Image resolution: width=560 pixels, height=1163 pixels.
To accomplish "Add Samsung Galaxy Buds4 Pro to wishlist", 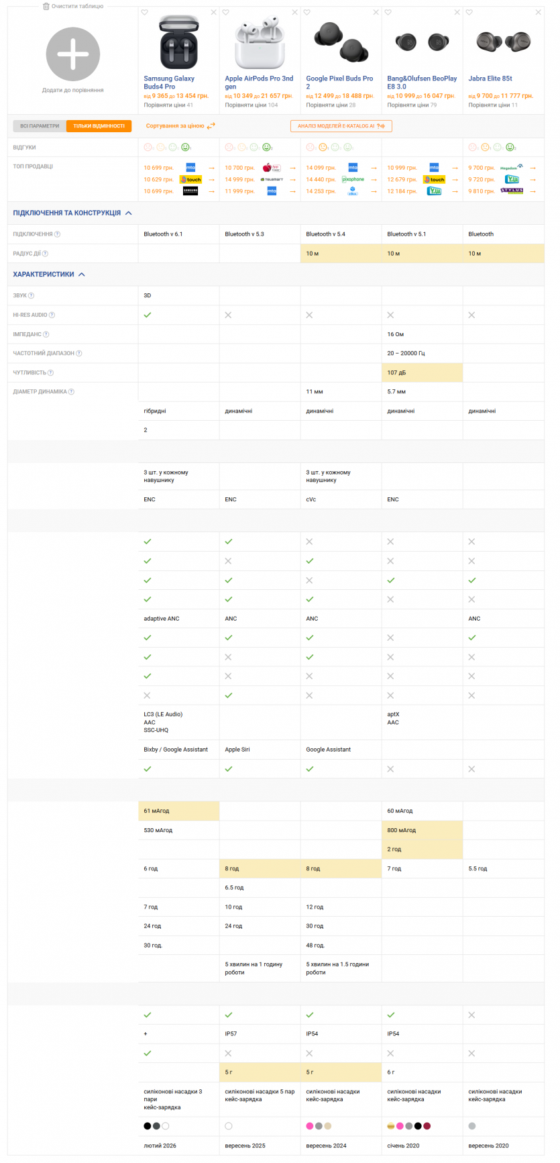I will (x=145, y=12).
